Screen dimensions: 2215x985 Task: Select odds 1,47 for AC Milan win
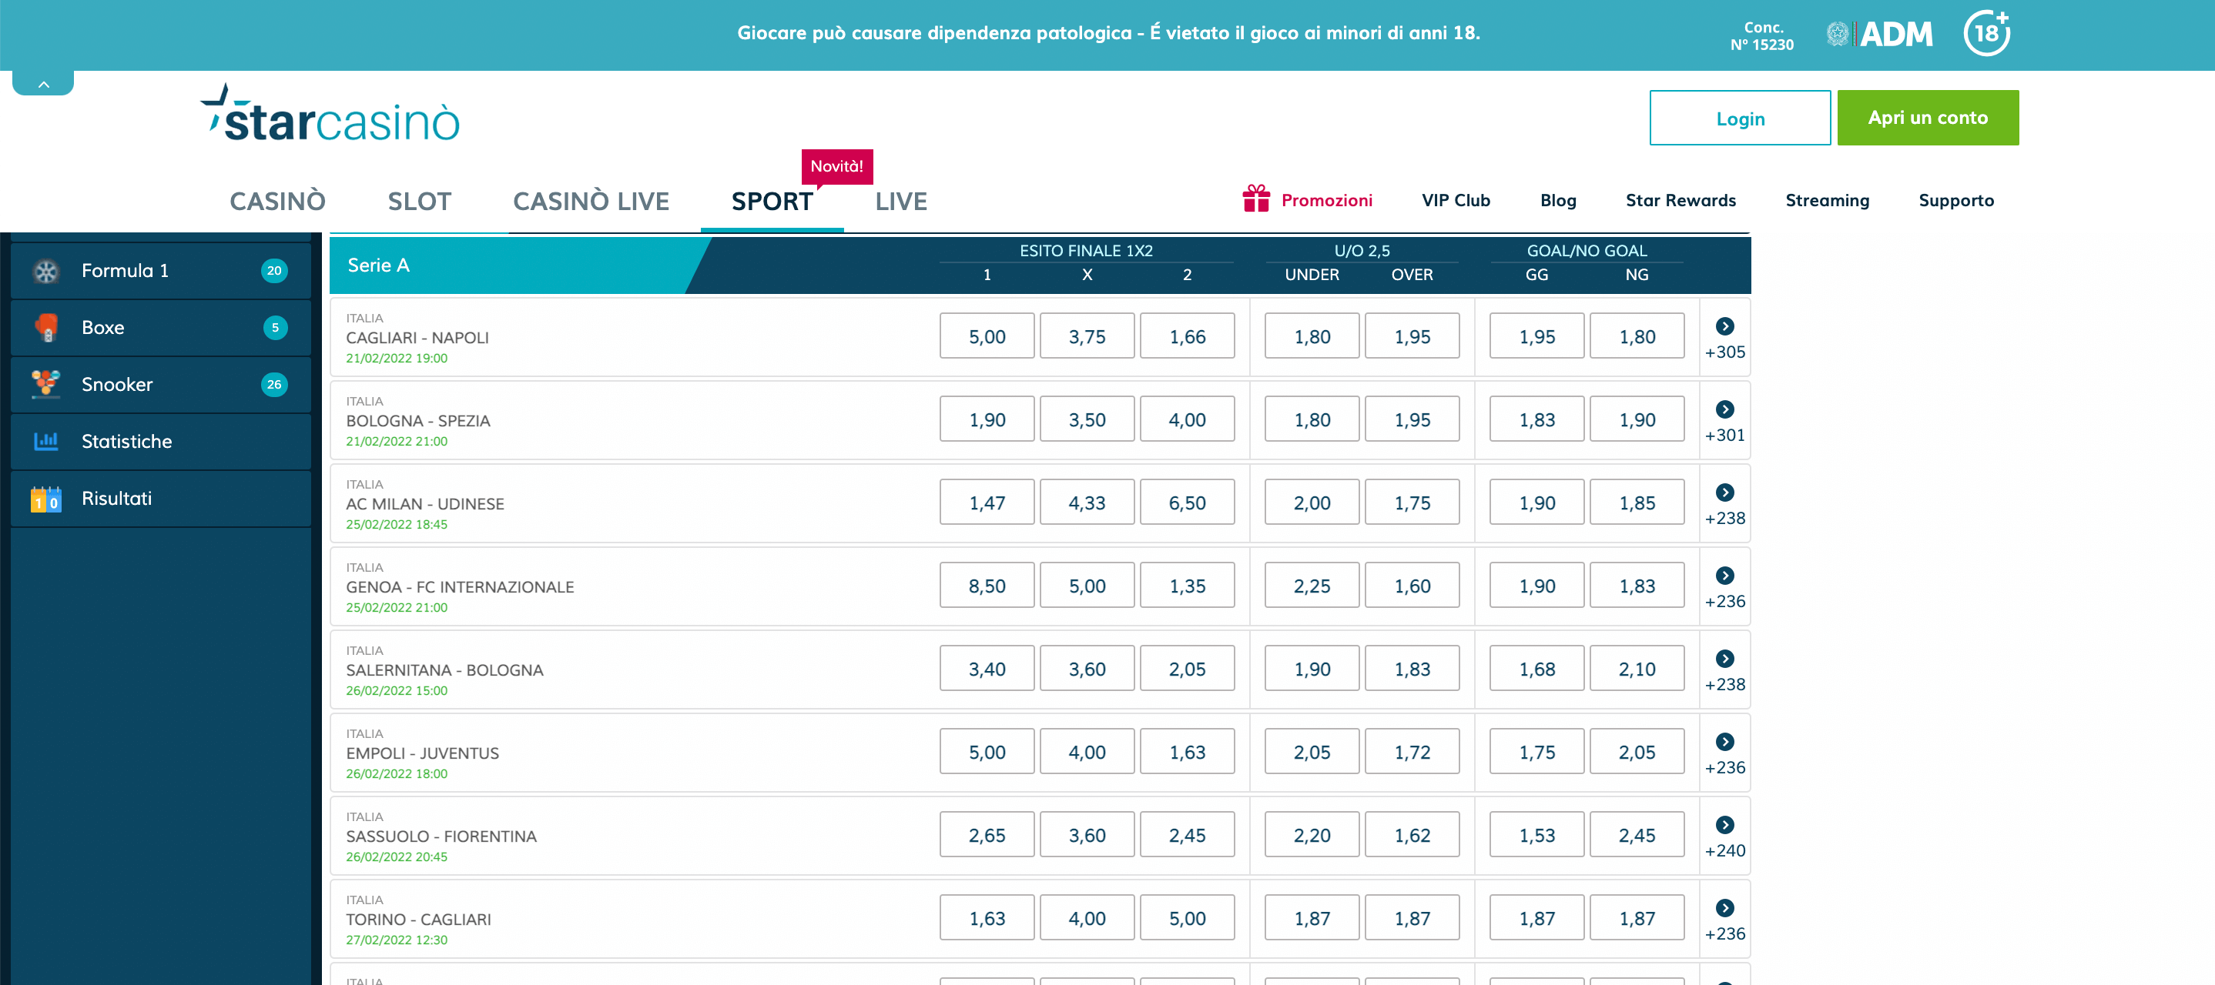click(987, 503)
